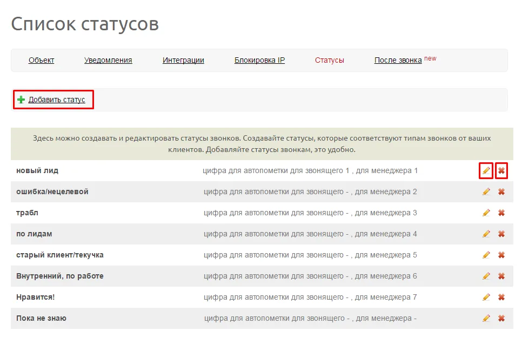
Task: Open the "Объект" tab
Action: click(41, 61)
